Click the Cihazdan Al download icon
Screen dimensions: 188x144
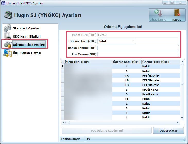158,13
